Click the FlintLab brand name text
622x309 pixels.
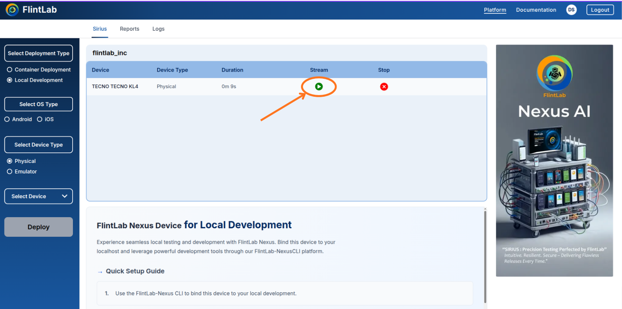pyautogui.click(x=40, y=10)
